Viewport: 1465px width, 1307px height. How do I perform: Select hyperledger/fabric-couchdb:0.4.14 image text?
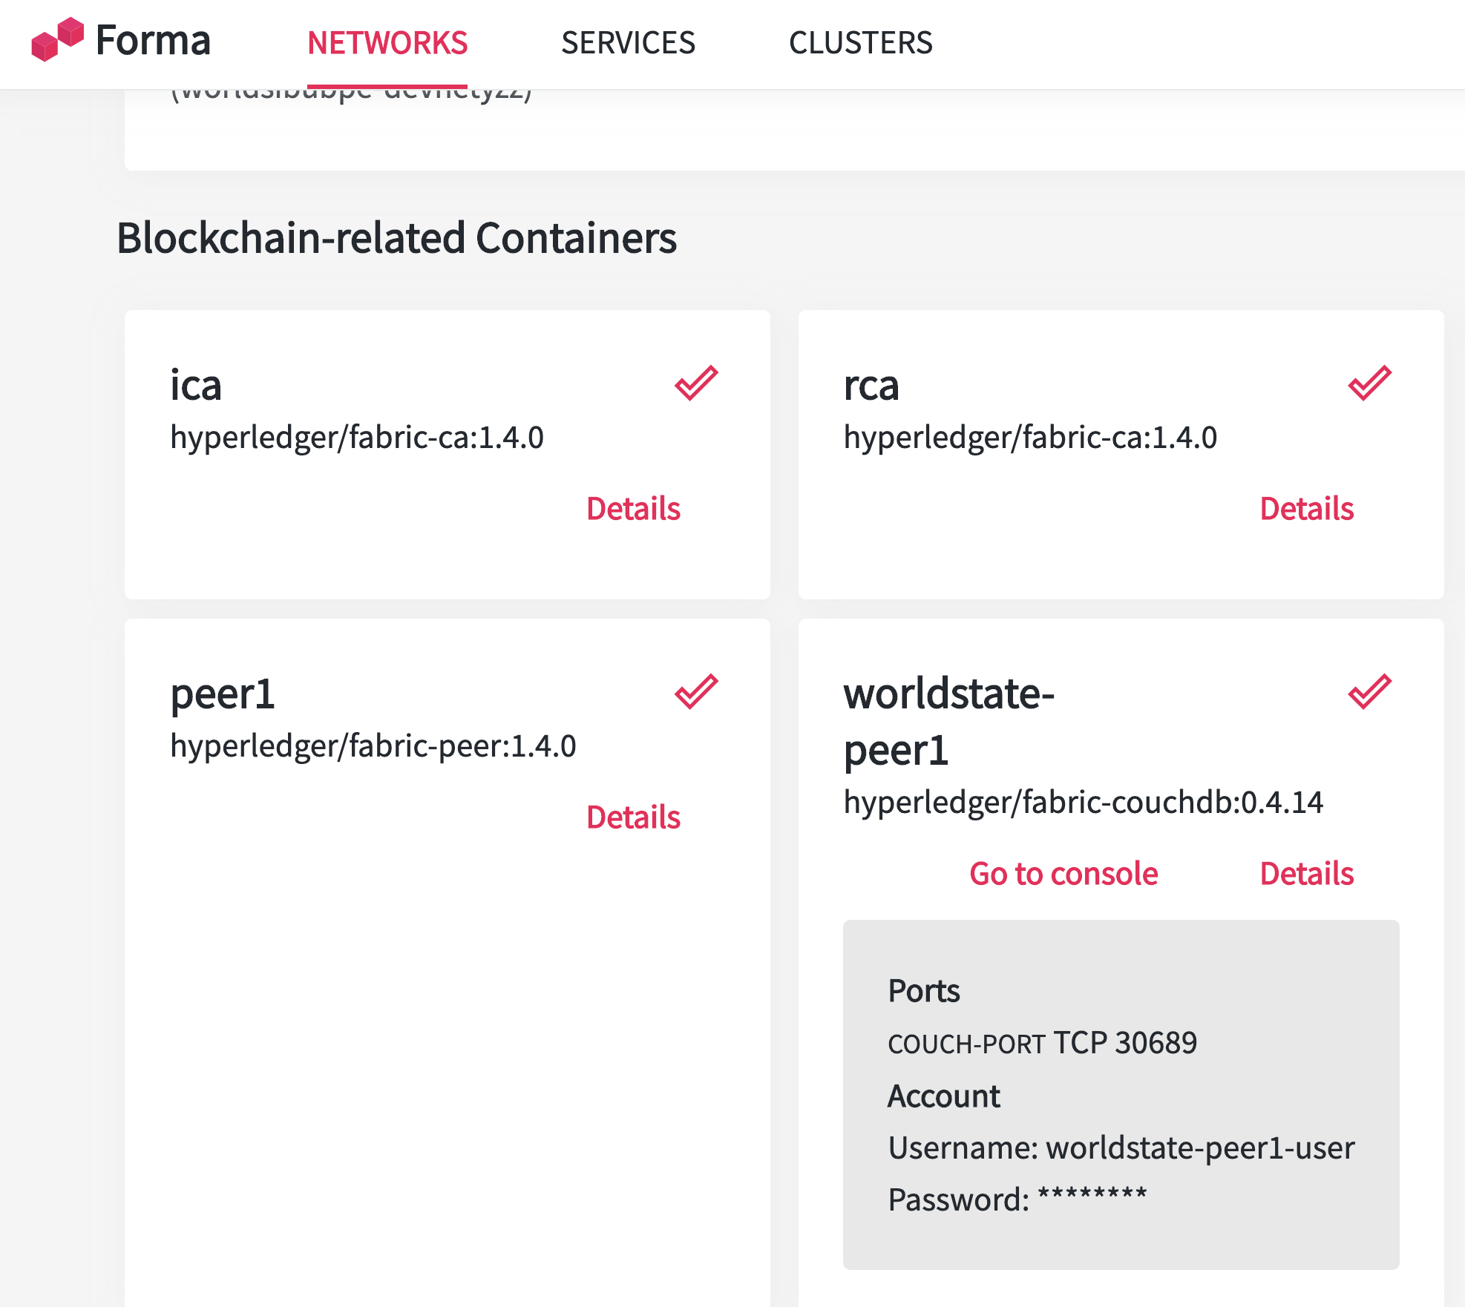[1084, 803]
